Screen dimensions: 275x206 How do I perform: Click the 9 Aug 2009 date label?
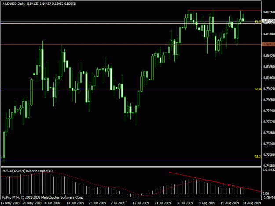click(207, 203)
